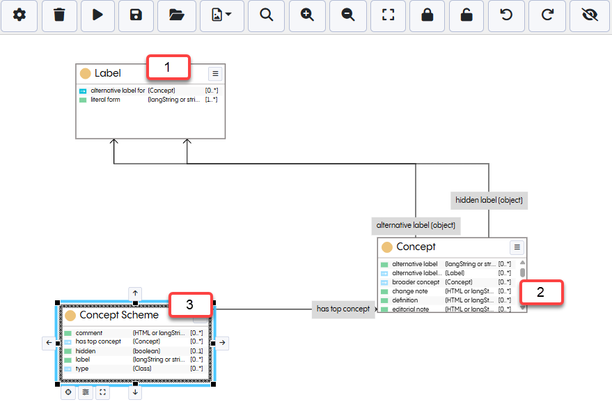Click orange circle icon of Label class

point(85,73)
